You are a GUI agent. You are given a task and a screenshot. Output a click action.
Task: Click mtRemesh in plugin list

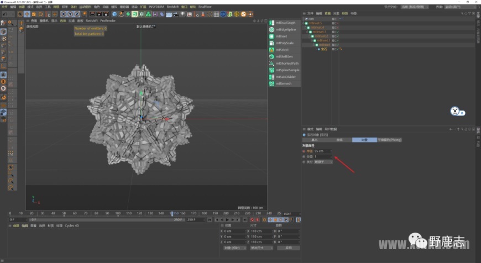284,83
